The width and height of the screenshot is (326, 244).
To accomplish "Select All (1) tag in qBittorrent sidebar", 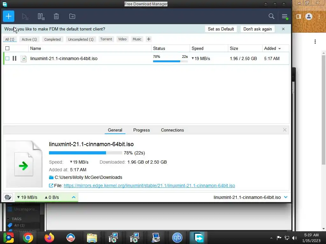I will 19,225.
